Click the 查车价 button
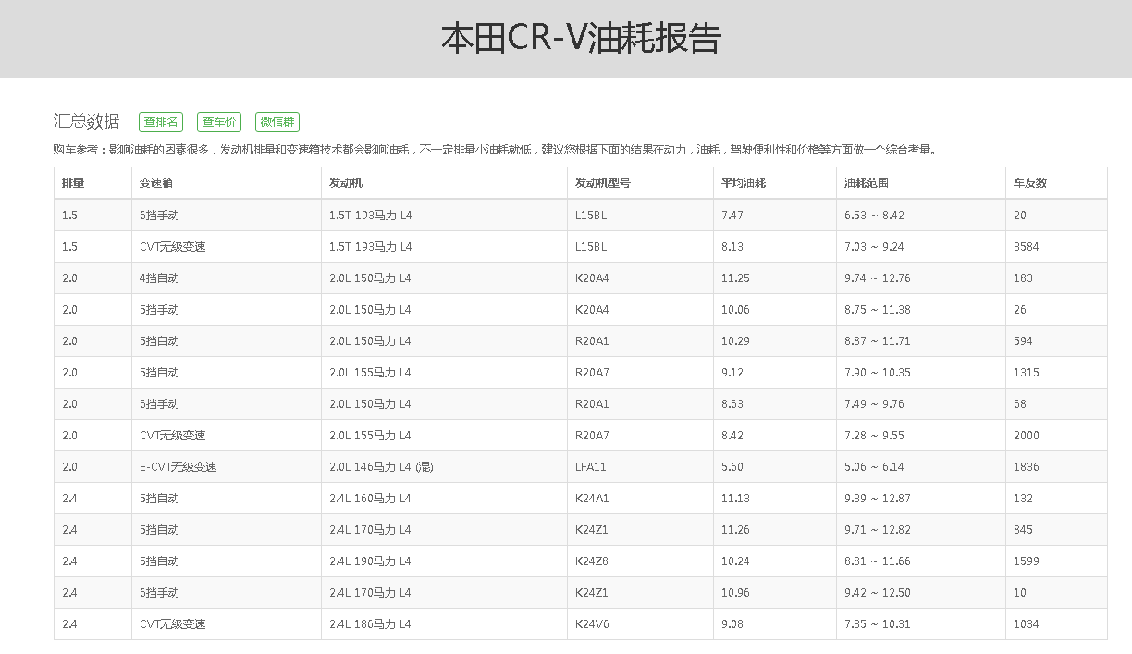Image resolution: width=1132 pixels, height=654 pixels. click(219, 122)
